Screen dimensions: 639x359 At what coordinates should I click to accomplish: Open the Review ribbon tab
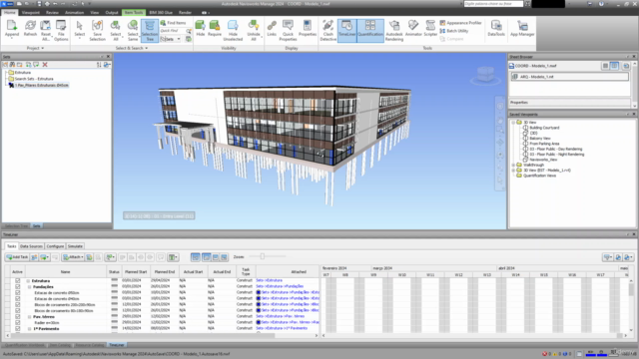(x=52, y=13)
